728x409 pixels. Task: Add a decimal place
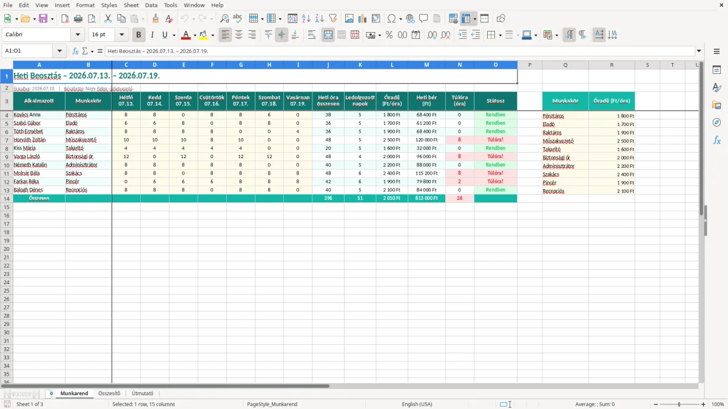pyautogui.click(x=433, y=35)
